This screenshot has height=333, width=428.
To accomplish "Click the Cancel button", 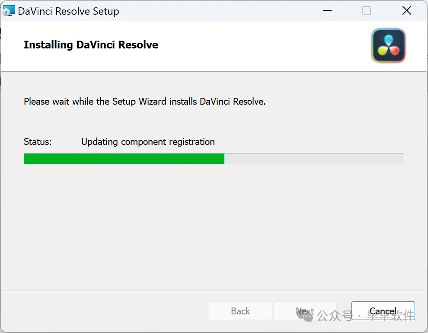I will coord(383,311).
